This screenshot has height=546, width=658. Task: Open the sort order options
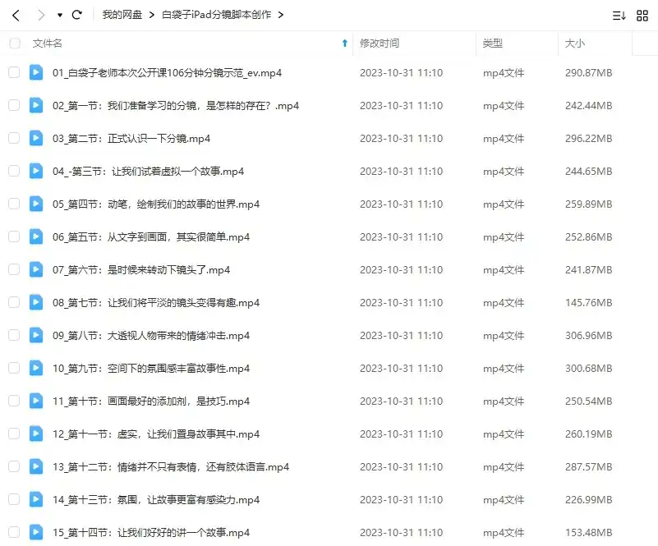(619, 16)
